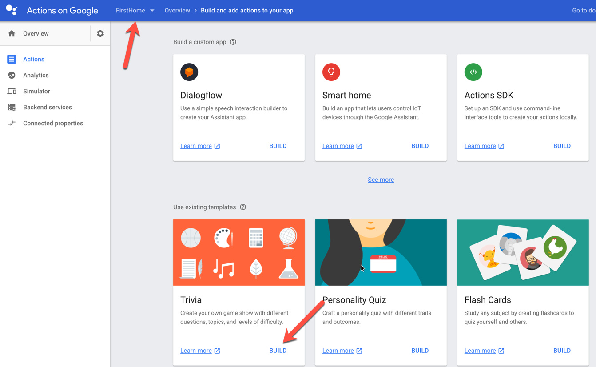This screenshot has width=596, height=367.
Task: Click the Smart home lightbulb icon
Action: pos(331,72)
